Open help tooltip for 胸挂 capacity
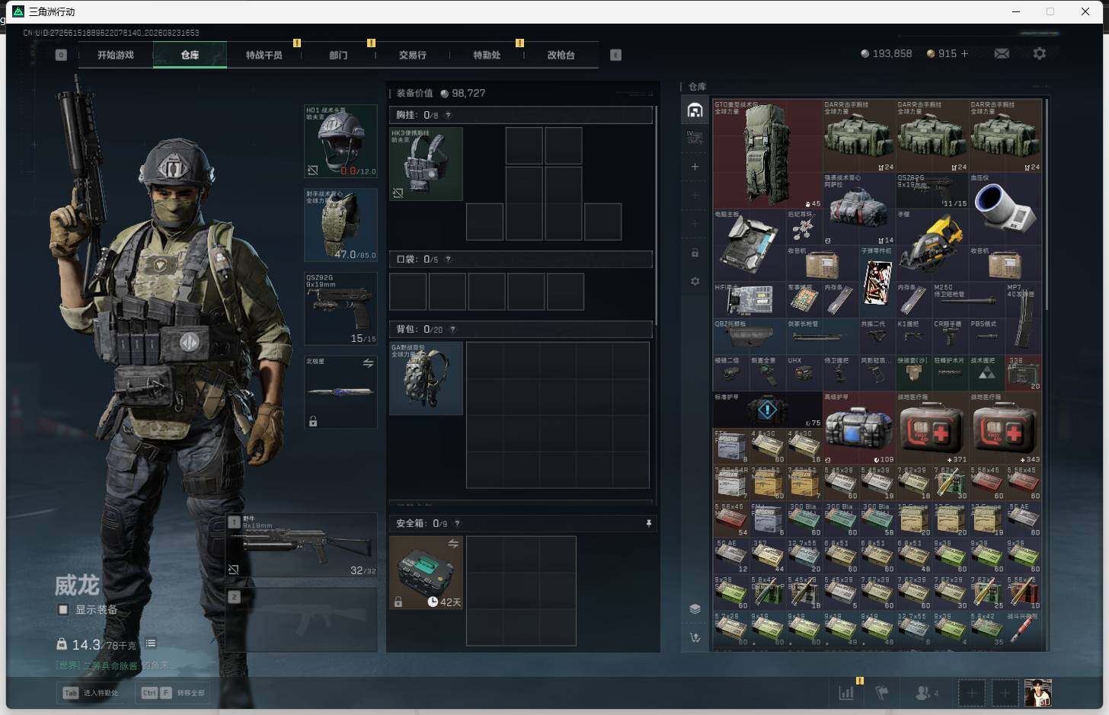The image size is (1109, 715). coord(448,115)
